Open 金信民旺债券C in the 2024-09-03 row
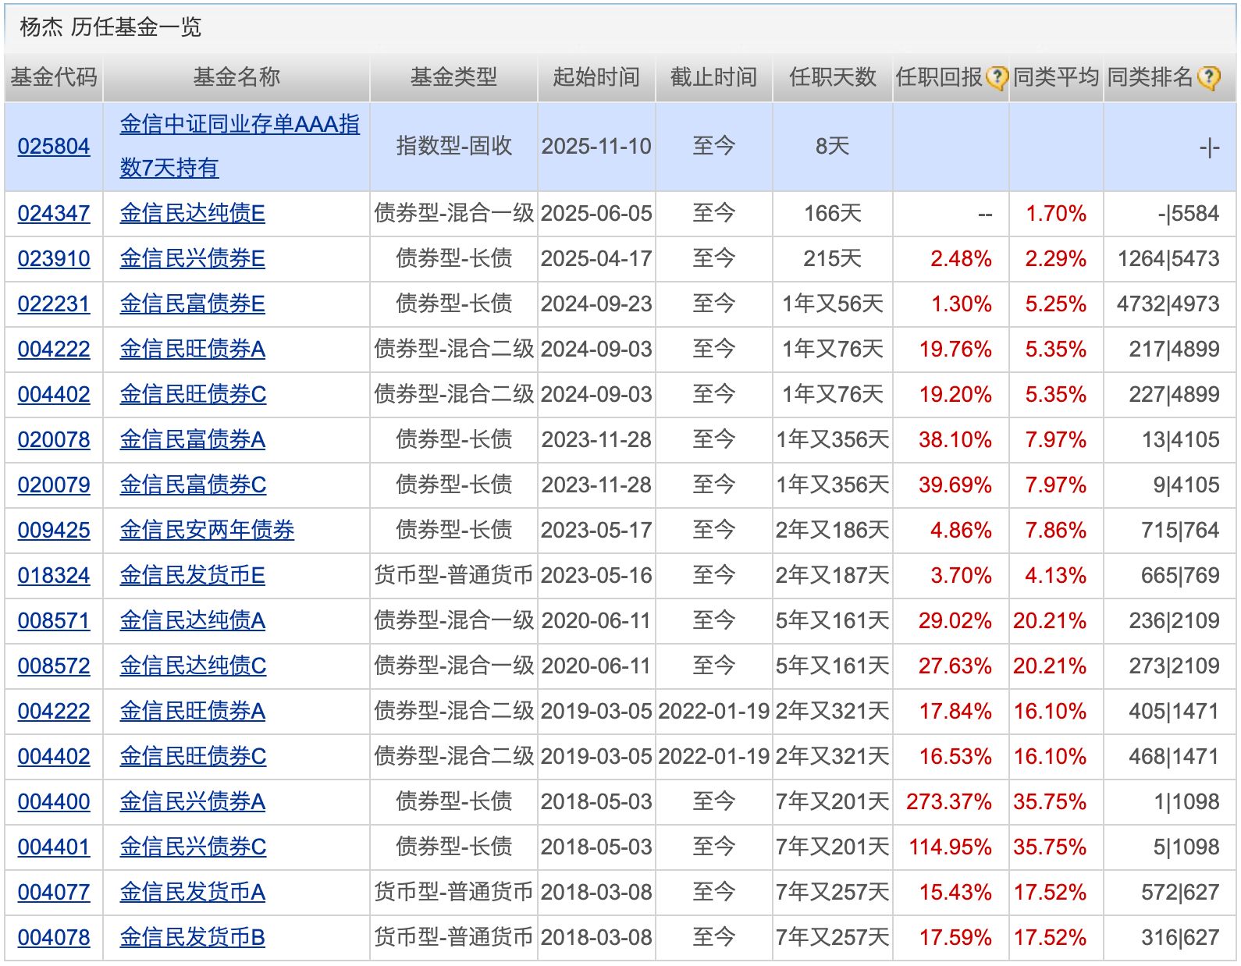The height and width of the screenshot is (966, 1241). (193, 395)
